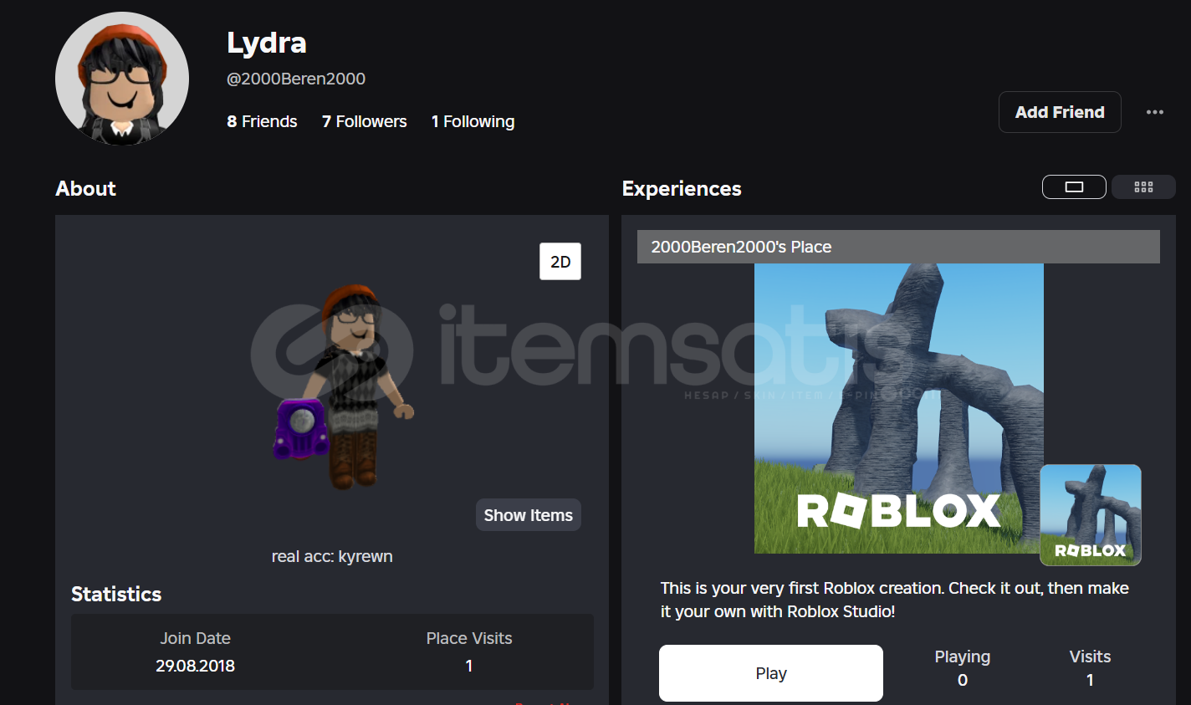Click the bio text 'real acc: kyrewn'
Viewport: 1191px width, 705px height.
coord(332,556)
